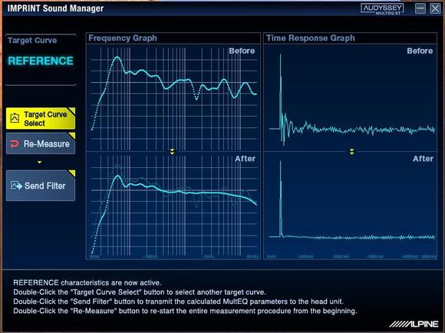Click the Re-Measure button

[41, 143]
